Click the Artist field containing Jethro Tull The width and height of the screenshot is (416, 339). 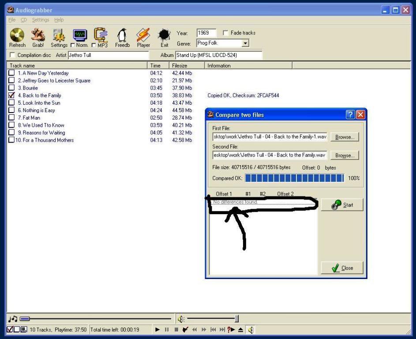pos(109,55)
